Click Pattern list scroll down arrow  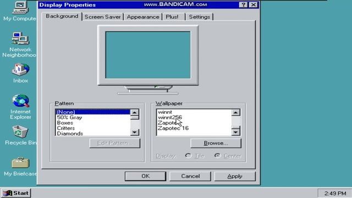[135, 132]
